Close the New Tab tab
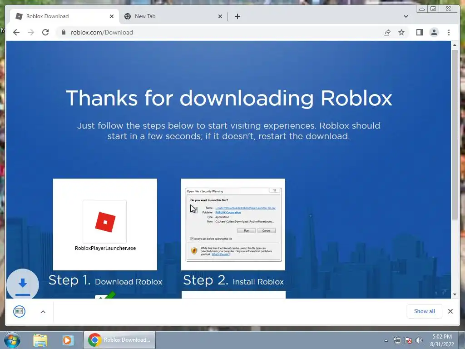 tap(220, 16)
